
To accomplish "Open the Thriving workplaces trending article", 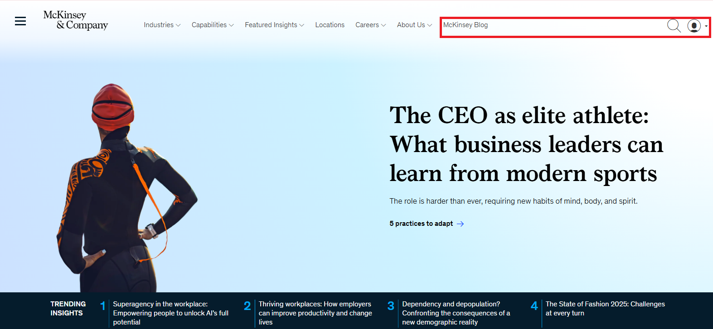I will pyautogui.click(x=315, y=313).
